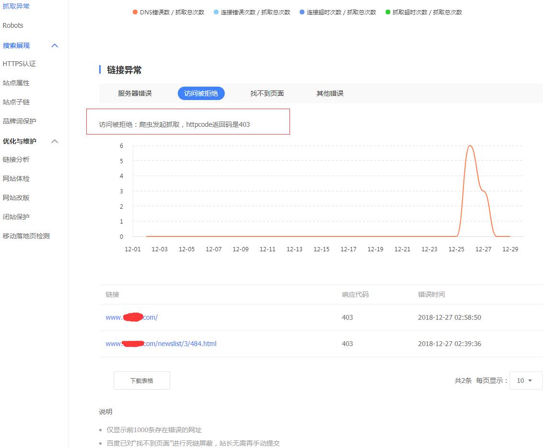
Task: Collapse the 优化与维护 sidebar section
Action: coord(55,141)
